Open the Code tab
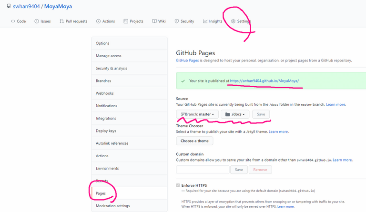The image size is (366, 212). [18, 21]
